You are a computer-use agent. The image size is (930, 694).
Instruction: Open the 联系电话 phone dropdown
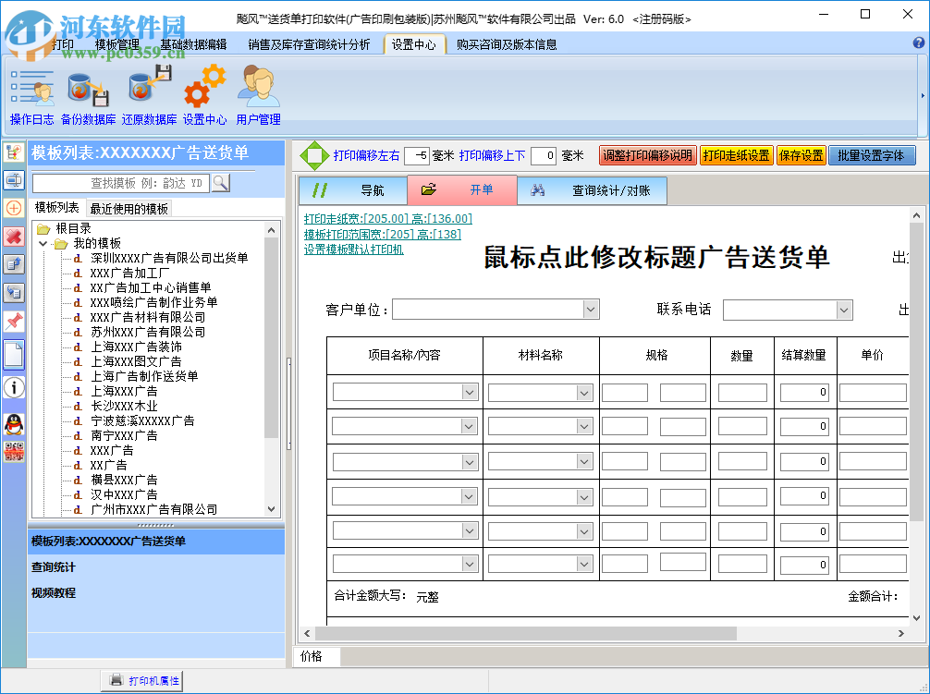pos(844,310)
